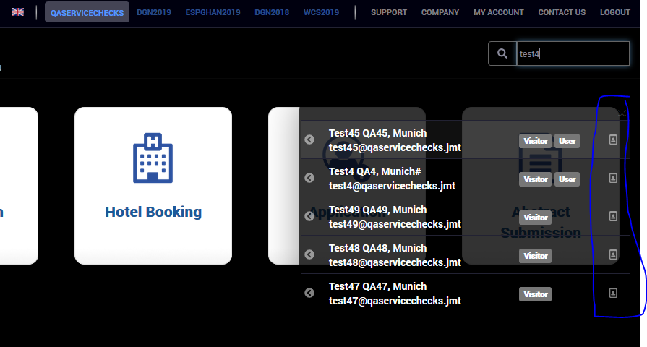Expand Test45 QA45 result with left arrow
Viewport: 647px width, 347px height.
pyautogui.click(x=309, y=140)
